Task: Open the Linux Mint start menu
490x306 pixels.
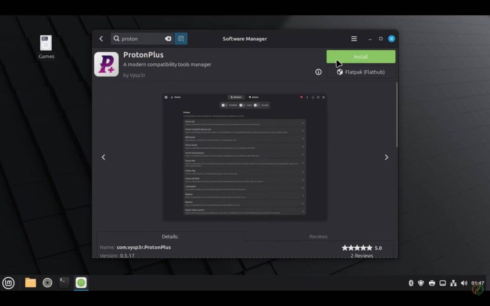Action: pyautogui.click(x=9, y=283)
